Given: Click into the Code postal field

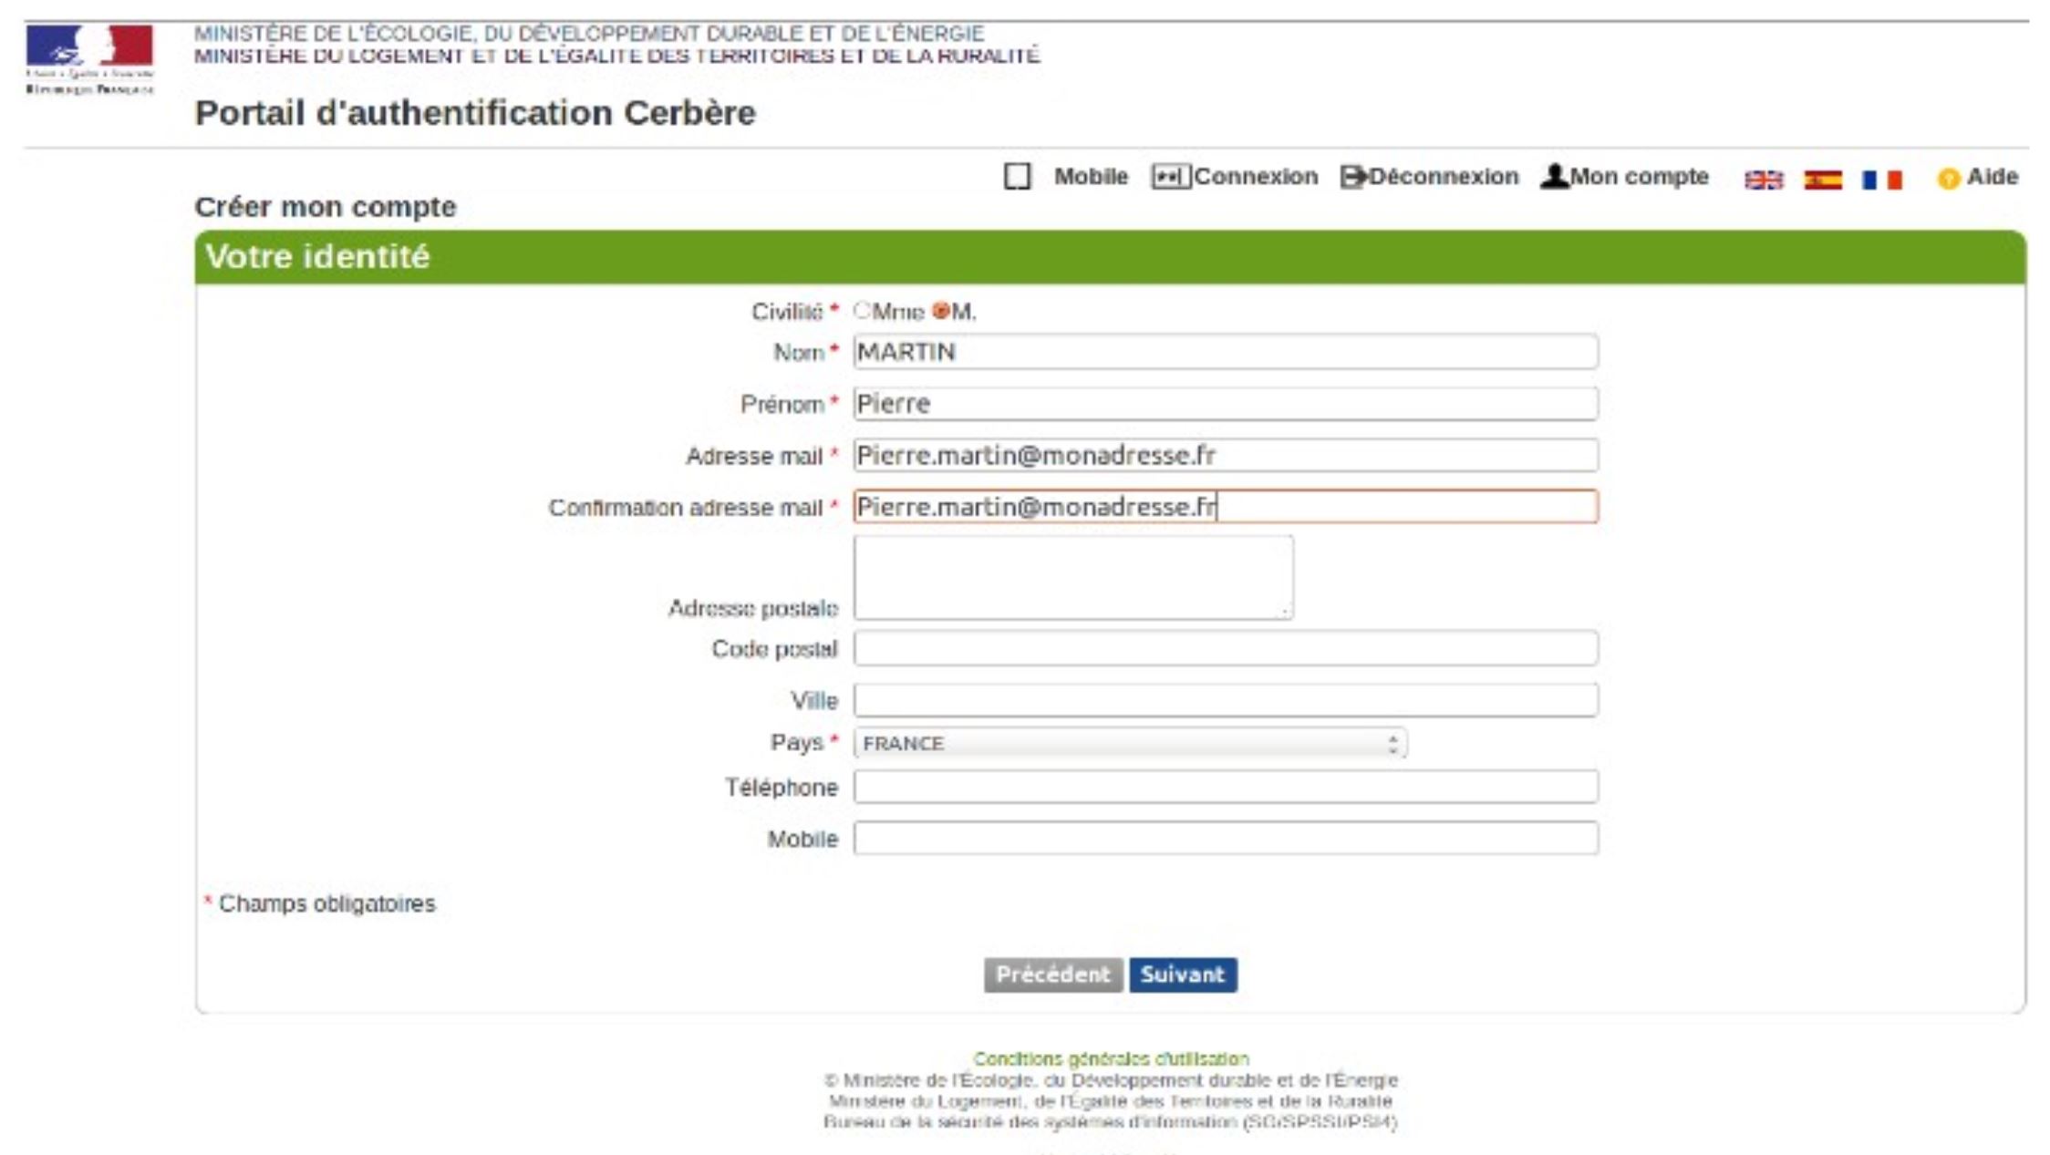Looking at the screenshot, I should pos(1225,648).
